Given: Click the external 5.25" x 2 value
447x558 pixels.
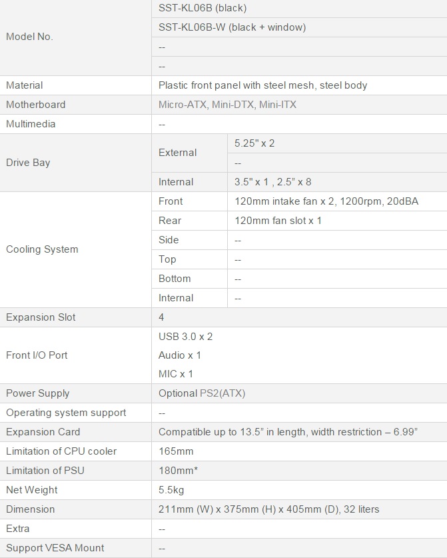Looking at the screenshot, I should click(254, 143).
